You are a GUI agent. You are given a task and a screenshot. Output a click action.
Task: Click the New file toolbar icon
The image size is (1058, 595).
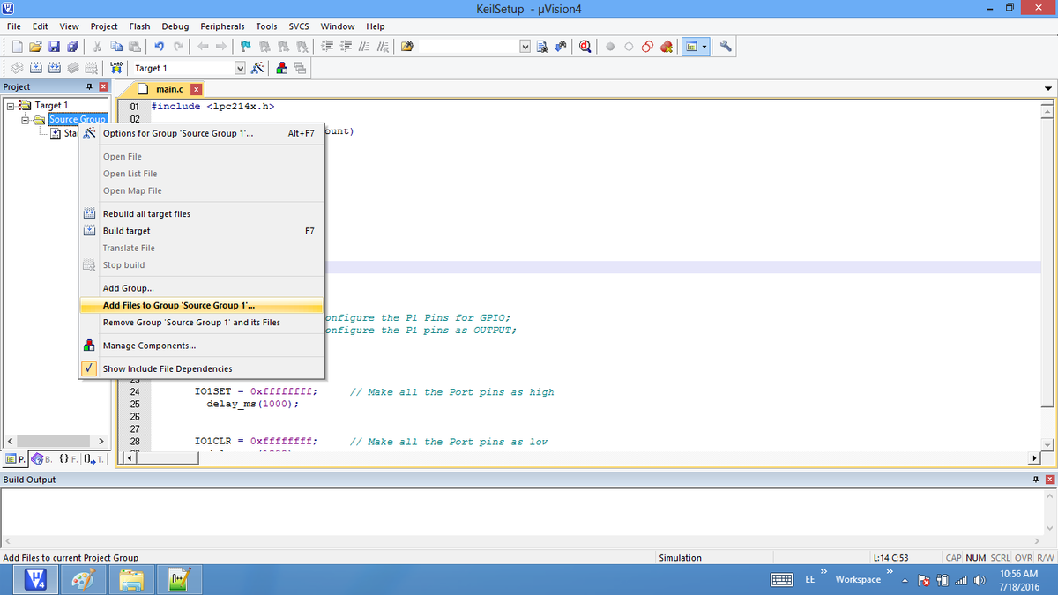pyautogui.click(x=18, y=47)
